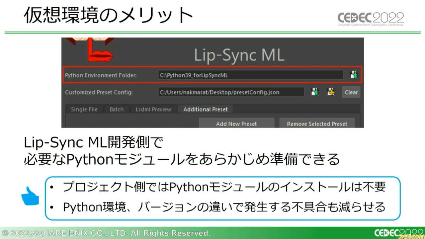Click the Customized Preset Config path field
Screen dimensions: 425x239
pos(231,92)
